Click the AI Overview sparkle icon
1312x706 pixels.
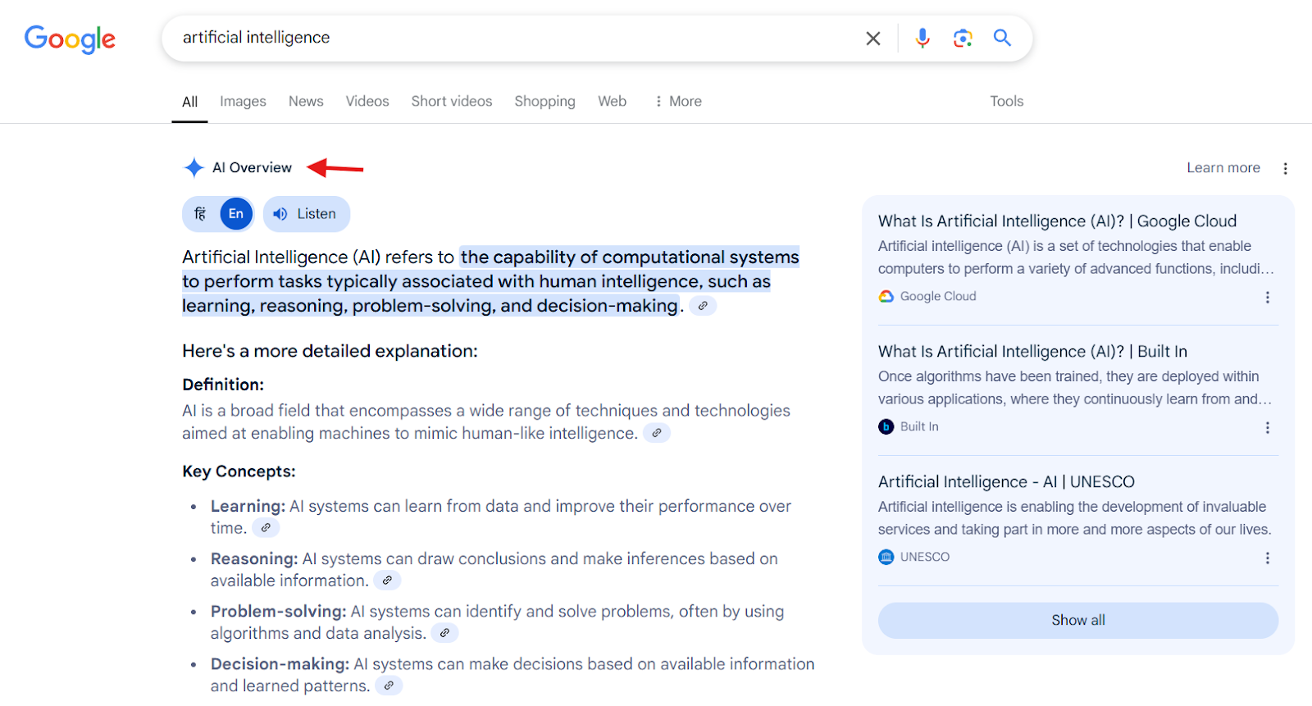point(194,168)
